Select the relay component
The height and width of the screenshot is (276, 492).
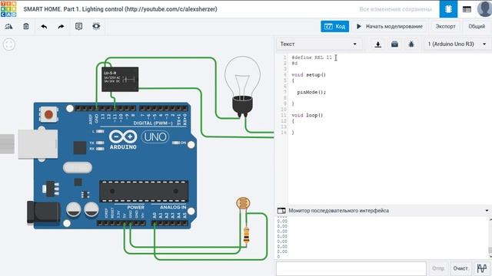point(120,79)
